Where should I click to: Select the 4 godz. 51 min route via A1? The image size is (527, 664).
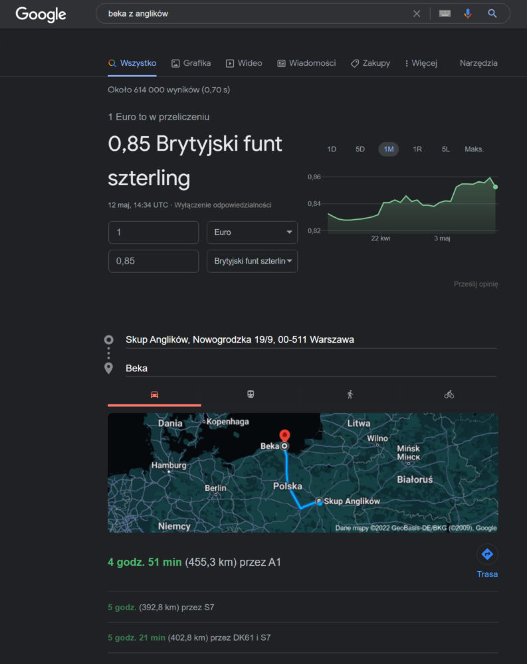(194, 562)
